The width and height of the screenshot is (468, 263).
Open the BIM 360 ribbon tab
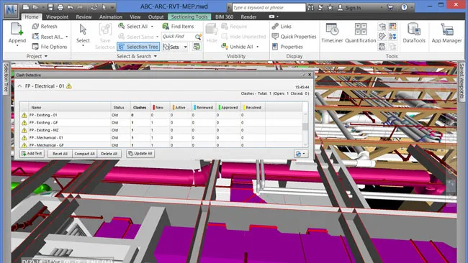point(224,17)
